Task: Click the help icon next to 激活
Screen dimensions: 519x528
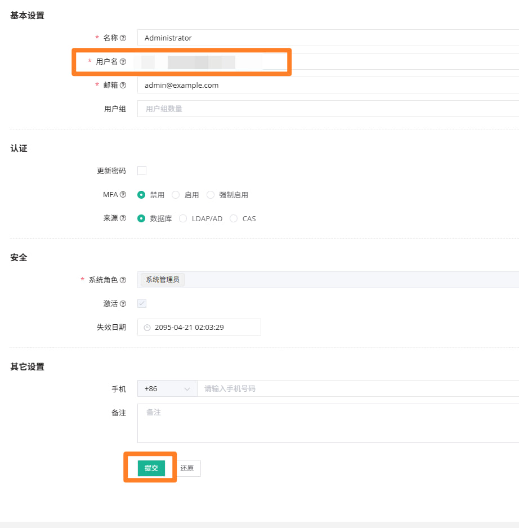Action: 123,303
